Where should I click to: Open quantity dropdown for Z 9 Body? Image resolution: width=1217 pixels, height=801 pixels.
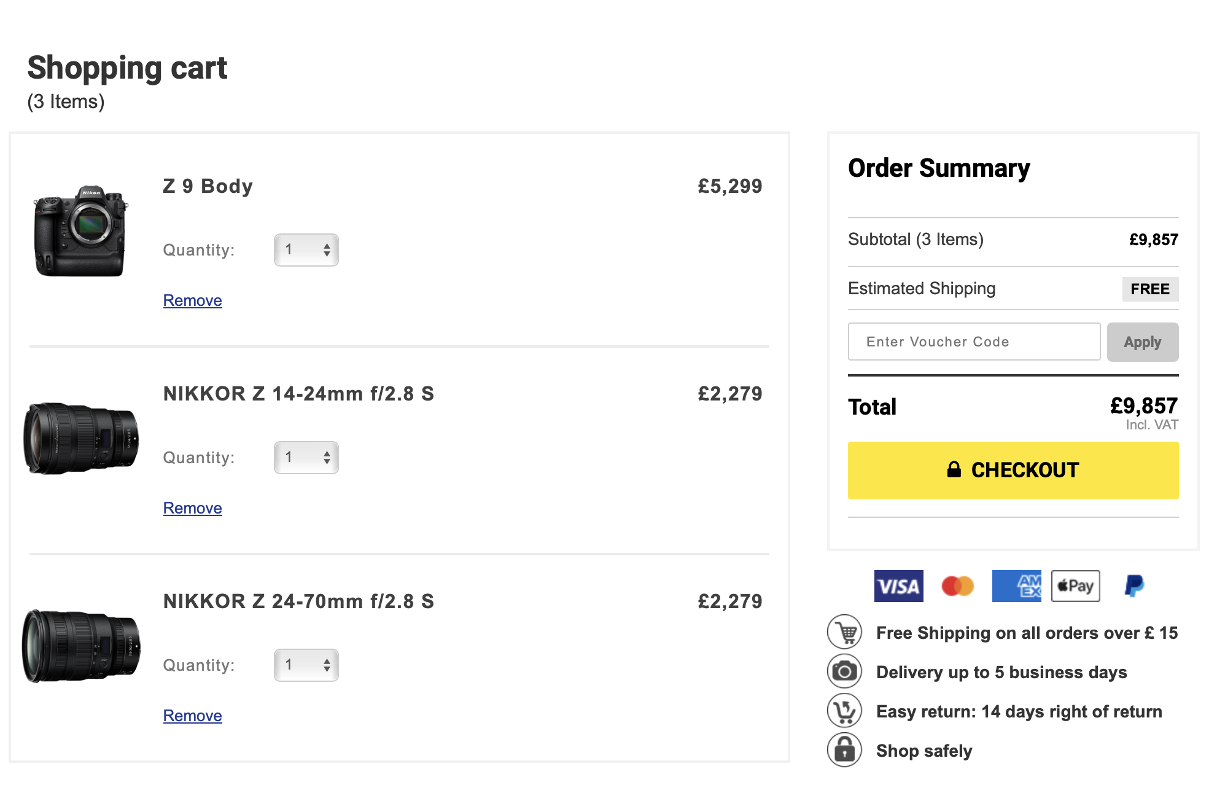point(306,250)
